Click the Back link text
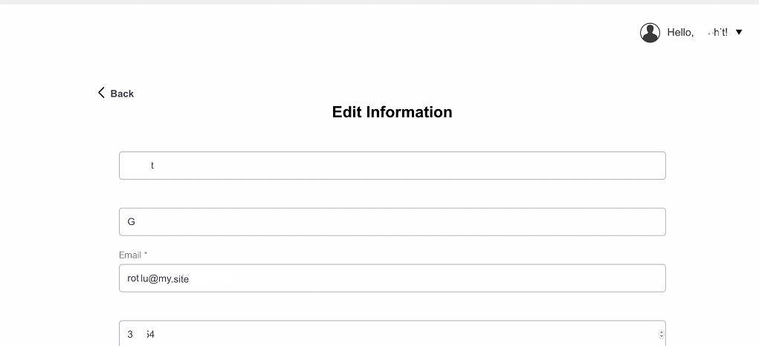Image resolution: width=759 pixels, height=346 pixels. tap(122, 94)
